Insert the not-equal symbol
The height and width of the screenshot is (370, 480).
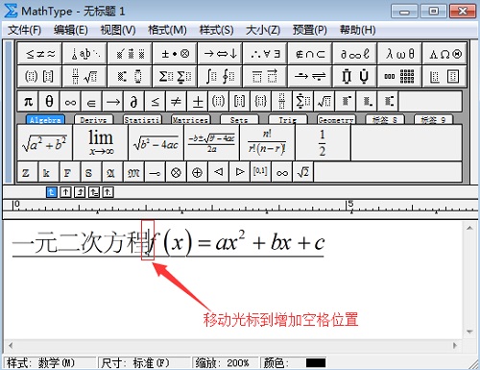176,102
